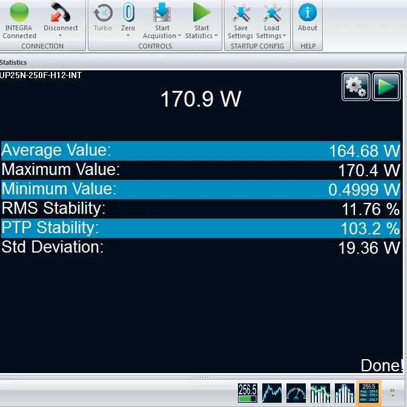The image size is (407, 407).
Task: Open statistics settings with gears icon
Action: (356, 87)
